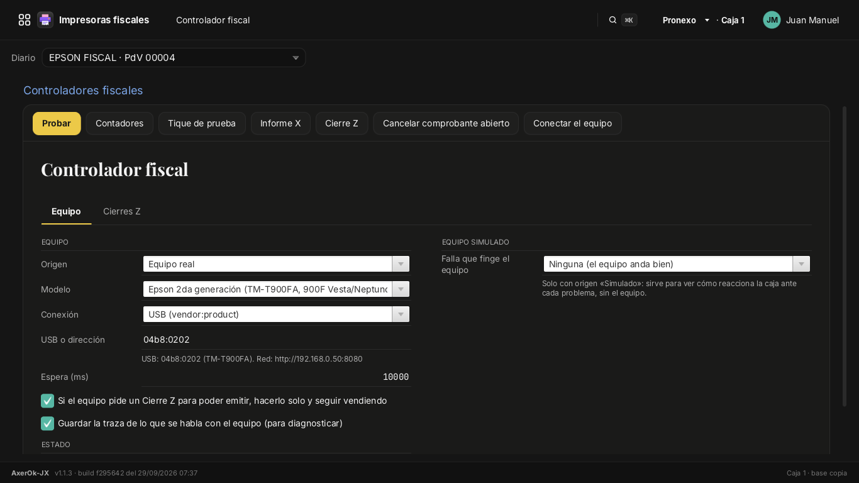Viewport: 859px width, 483px height.
Task: Click the Probar button
Action: click(57, 123)
